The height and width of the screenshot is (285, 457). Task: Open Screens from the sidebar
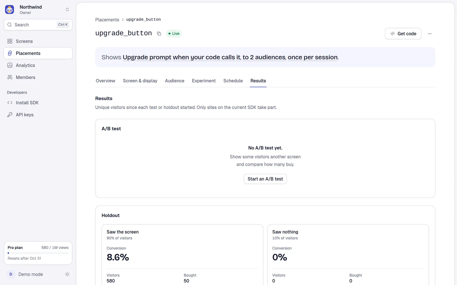click(x=38, y=41)
